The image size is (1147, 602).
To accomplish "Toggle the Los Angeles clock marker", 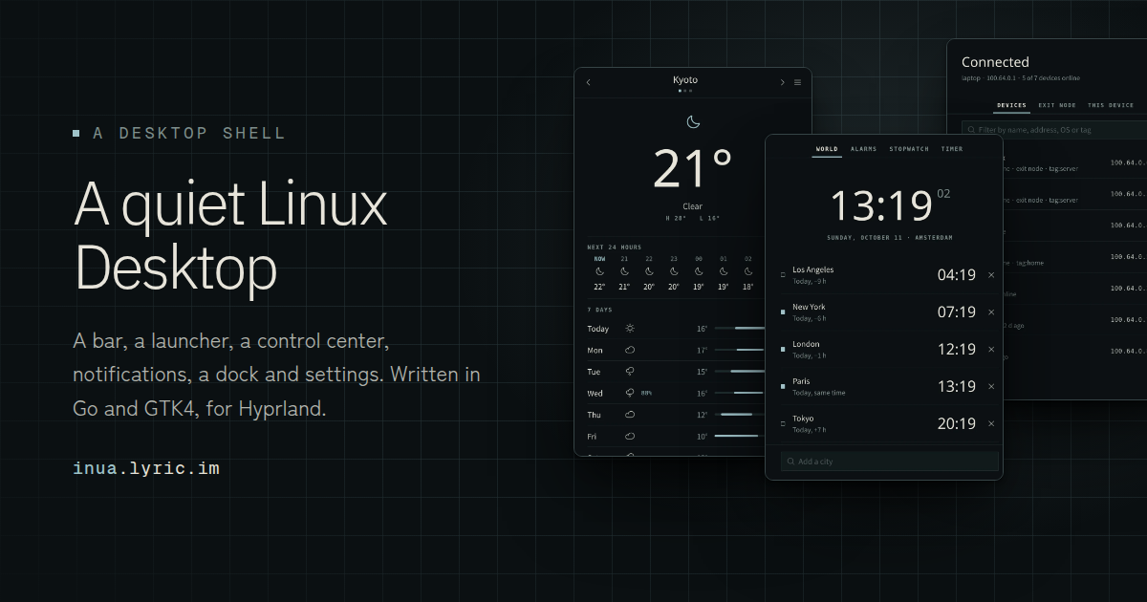I will (783, 275).
